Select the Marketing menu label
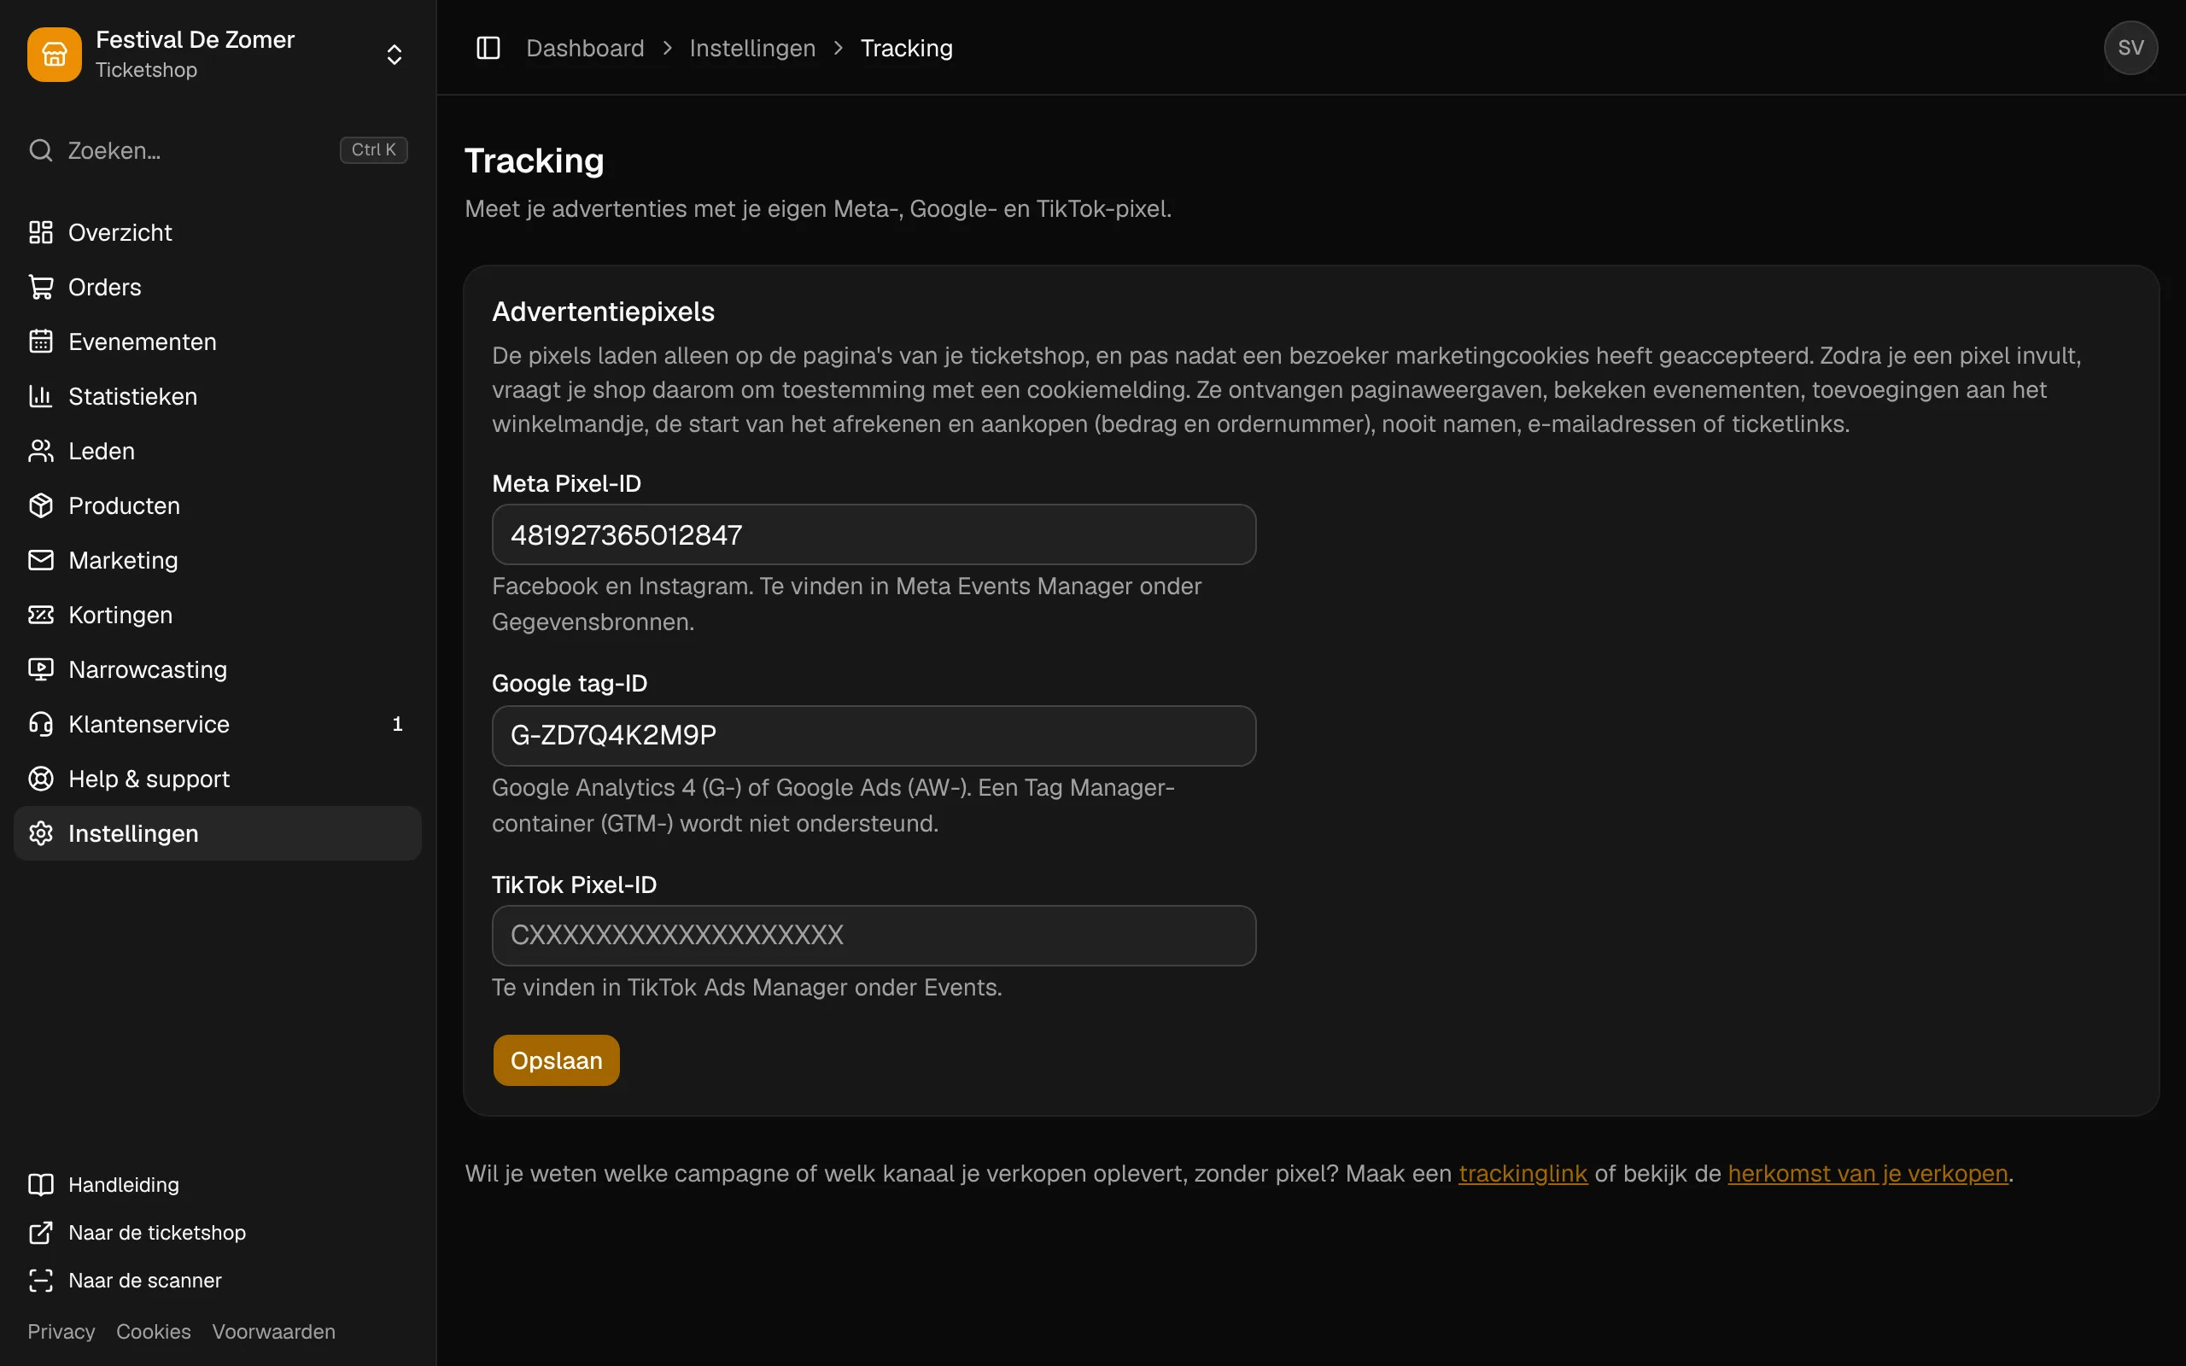This screenshot has height=1366, width=2186. (123, 560)
